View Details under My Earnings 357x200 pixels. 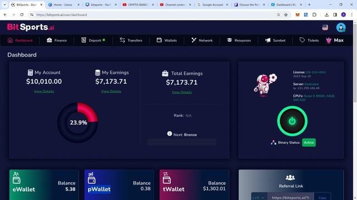coord(111,91)
